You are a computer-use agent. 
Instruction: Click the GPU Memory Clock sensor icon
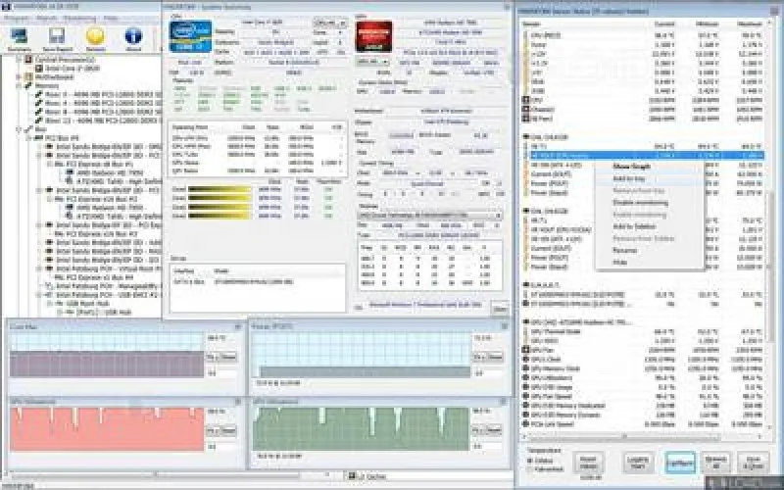(525, 368)
